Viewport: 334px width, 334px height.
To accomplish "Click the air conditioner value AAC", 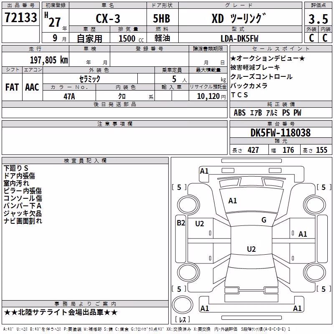I will point(32,87).
